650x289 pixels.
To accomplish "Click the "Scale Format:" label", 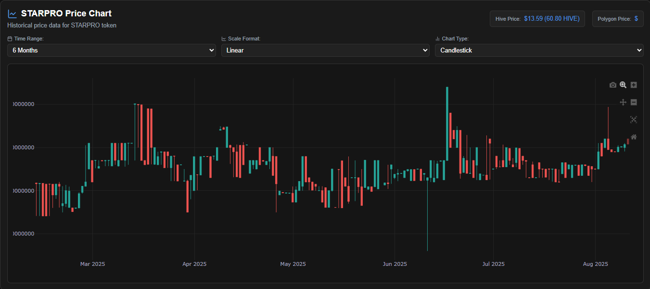I will [244, 39].
